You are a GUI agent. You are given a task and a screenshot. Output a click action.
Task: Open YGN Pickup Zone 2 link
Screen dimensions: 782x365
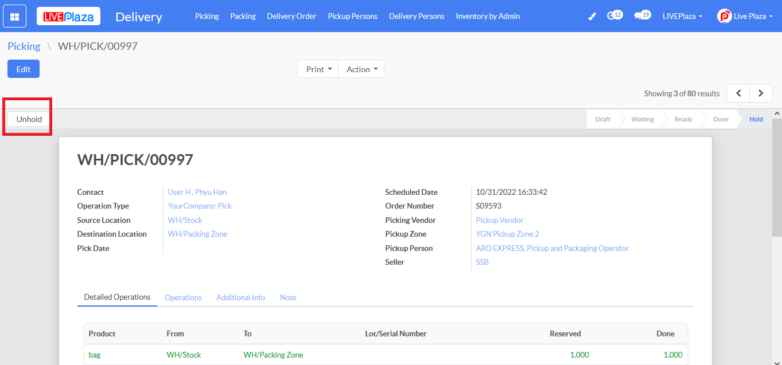[x=507, y=234]
